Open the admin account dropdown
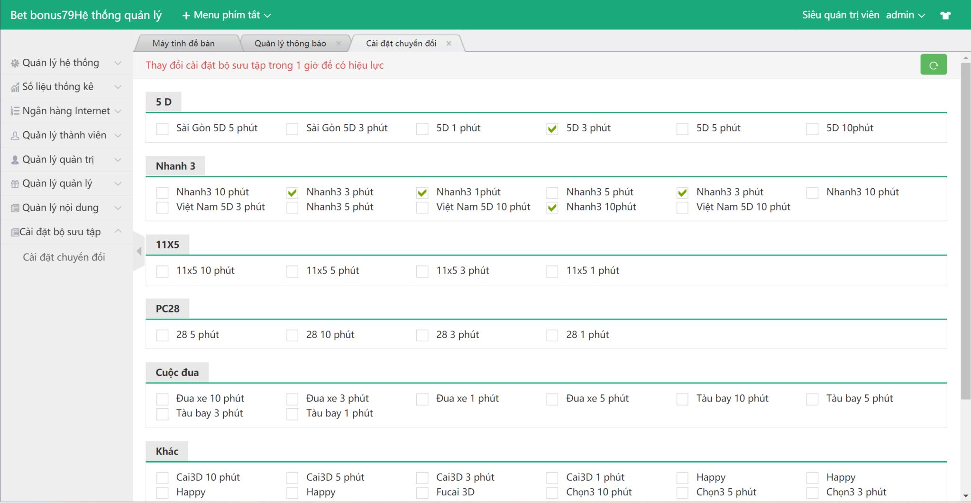The image size is (971, 503). (x=905, y=15)
